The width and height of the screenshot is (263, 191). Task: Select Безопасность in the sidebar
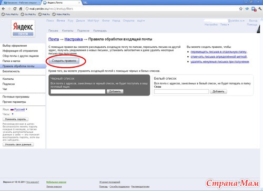tap(11, 71)
